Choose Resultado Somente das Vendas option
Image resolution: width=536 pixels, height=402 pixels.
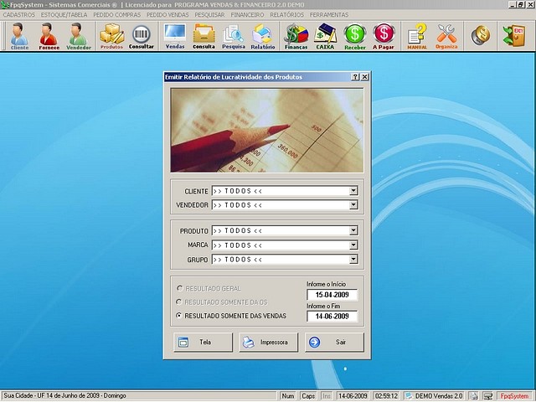(x=178, y=316)
